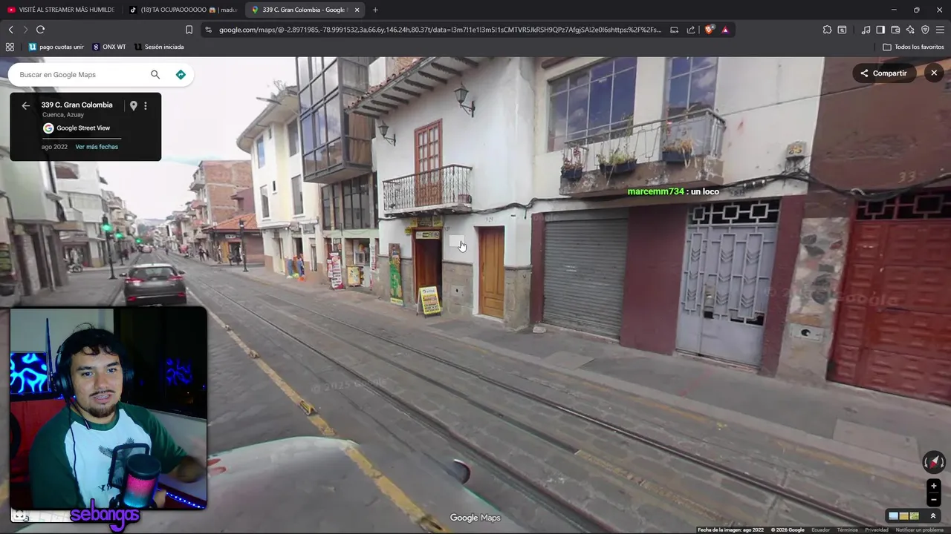
Task: Click the compass control
Action: click(933, 462)
